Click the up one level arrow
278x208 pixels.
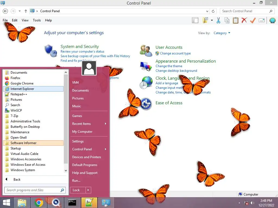(26, 11)
